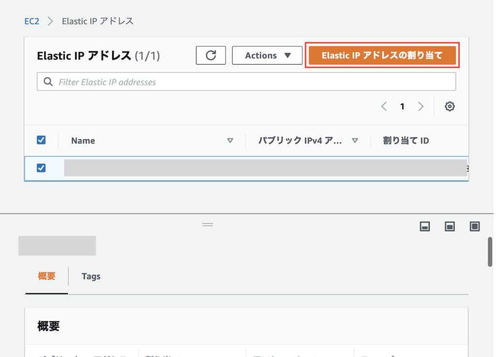
Task: Open the Actions dropdown menu
Action: [x=267, y=56]
